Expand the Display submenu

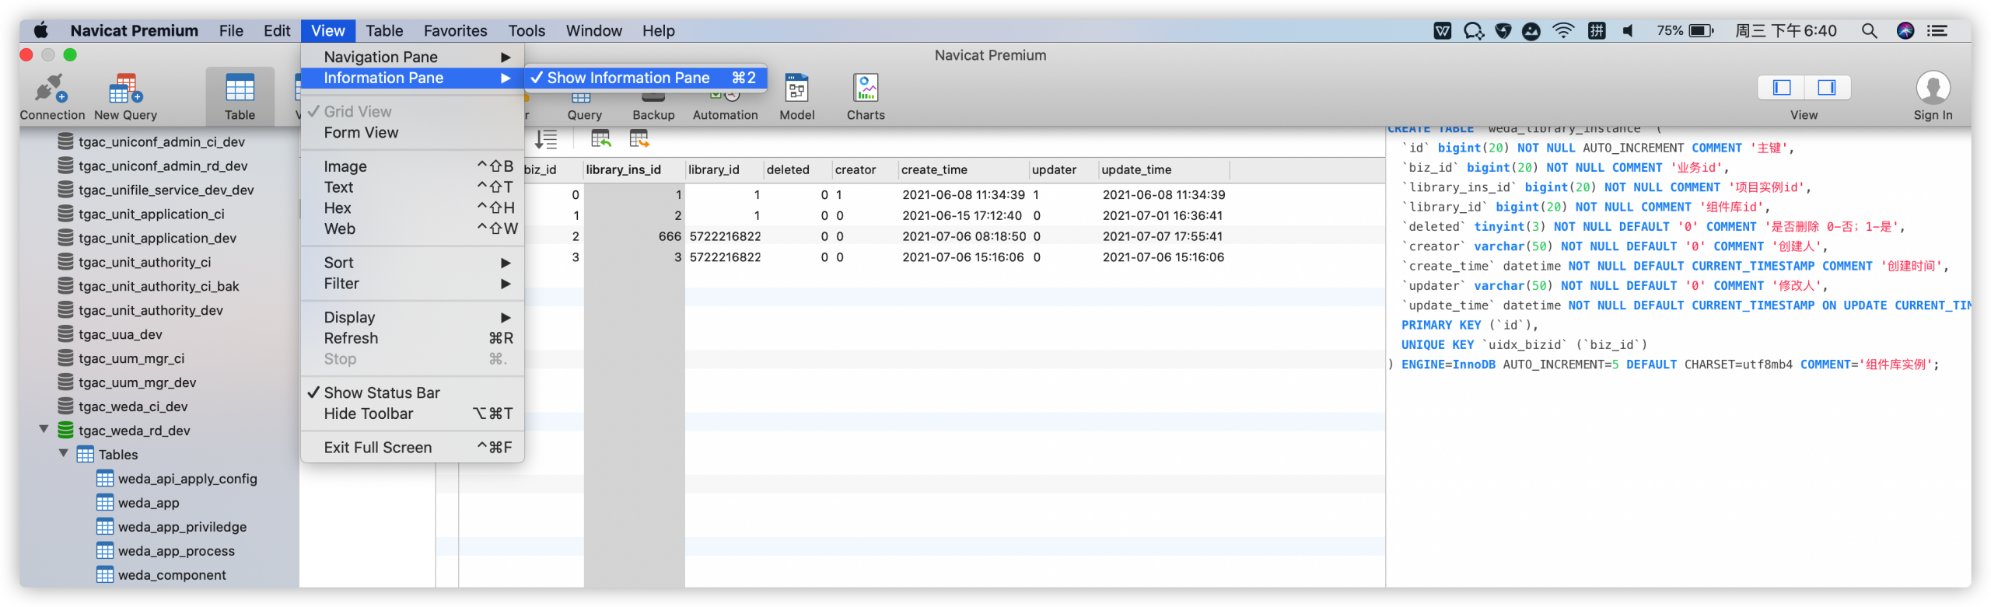(x=412, y=317)
